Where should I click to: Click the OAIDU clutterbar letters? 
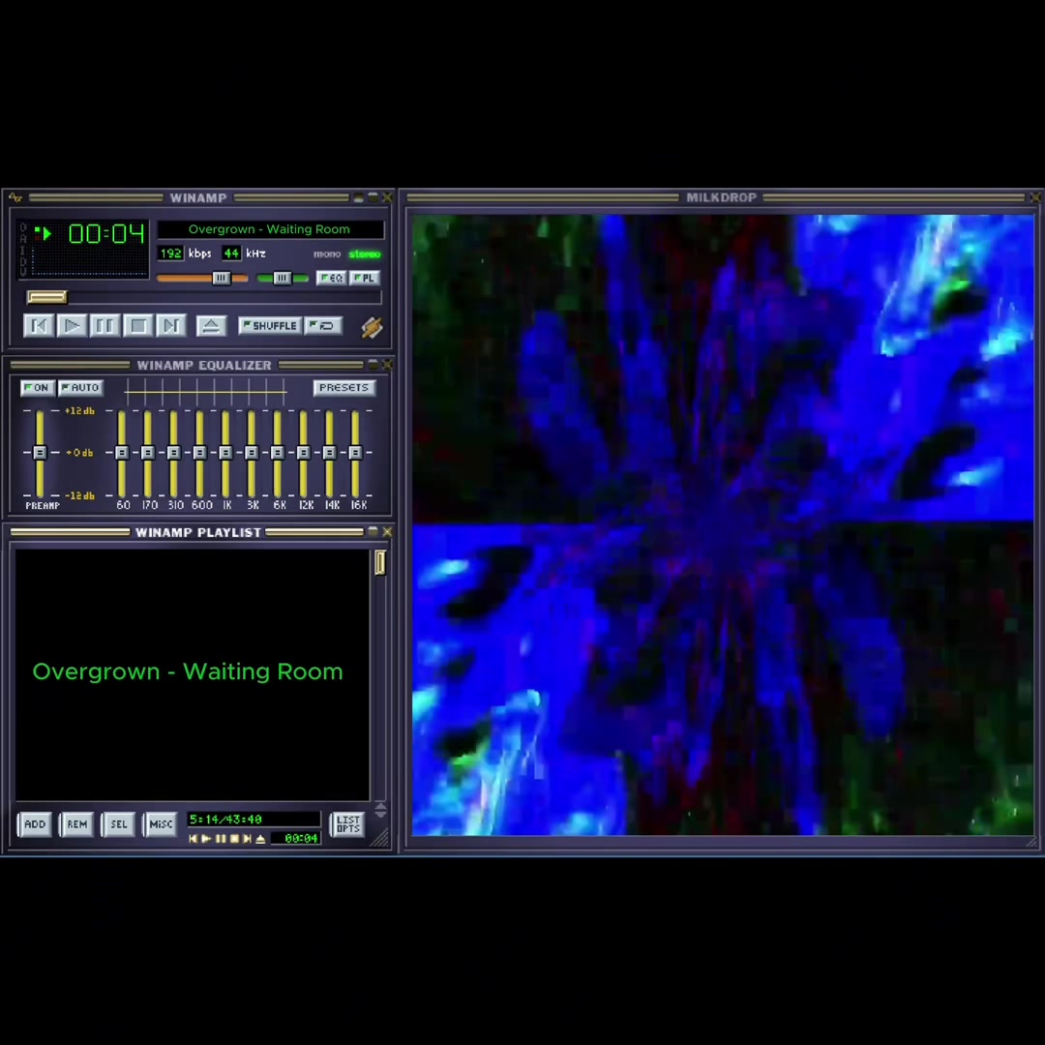[x=23, y=249]
